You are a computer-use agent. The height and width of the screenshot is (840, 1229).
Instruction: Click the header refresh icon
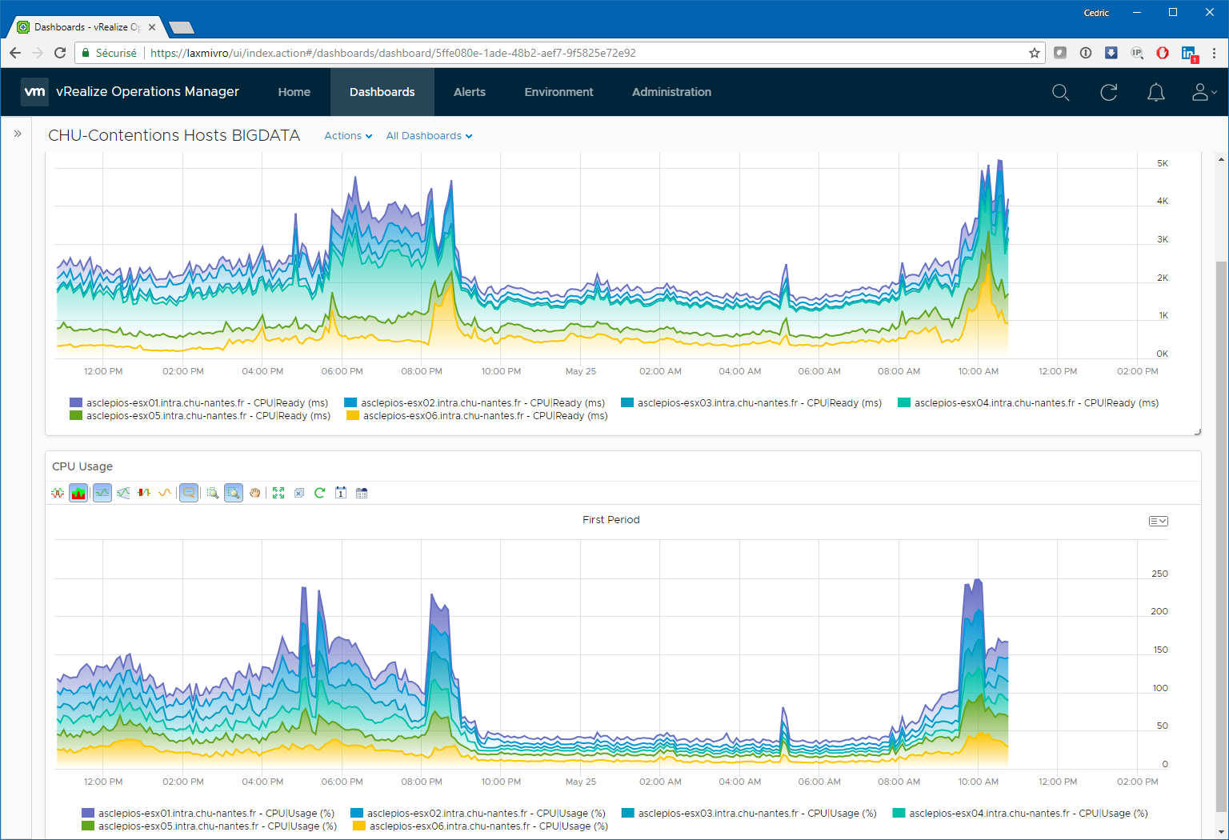[x=1108, y=92]
